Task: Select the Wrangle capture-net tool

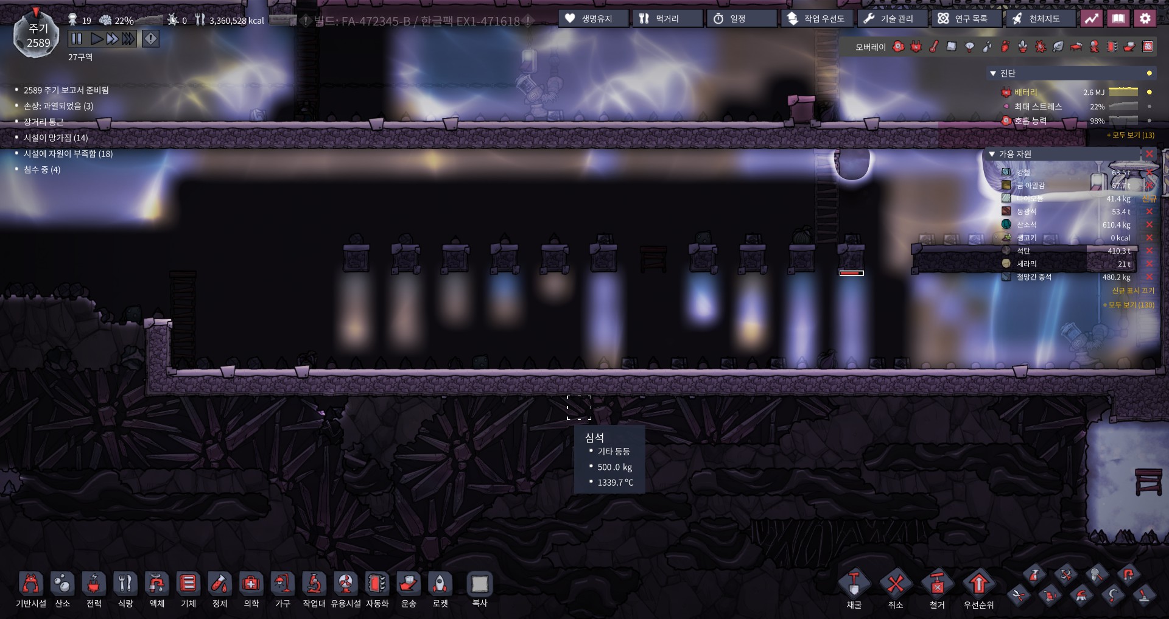Action: pos(1097,574)
